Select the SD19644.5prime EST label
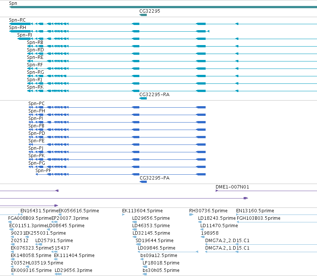 [x=155, y=241]
